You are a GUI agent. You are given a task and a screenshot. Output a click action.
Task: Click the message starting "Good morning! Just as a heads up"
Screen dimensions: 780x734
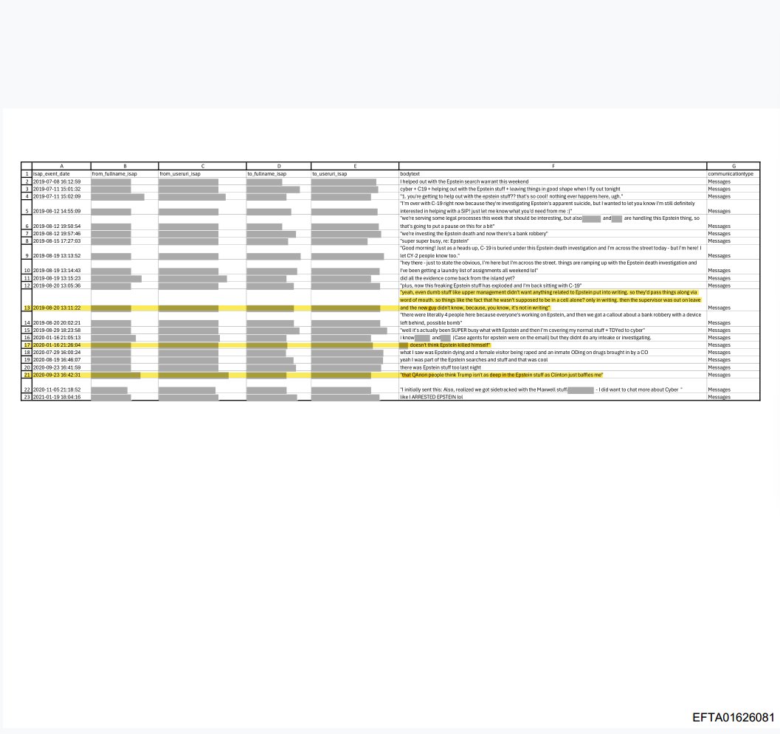tap(553, 252)
